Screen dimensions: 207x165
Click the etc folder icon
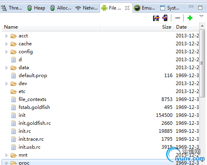[x=13, y=91]
